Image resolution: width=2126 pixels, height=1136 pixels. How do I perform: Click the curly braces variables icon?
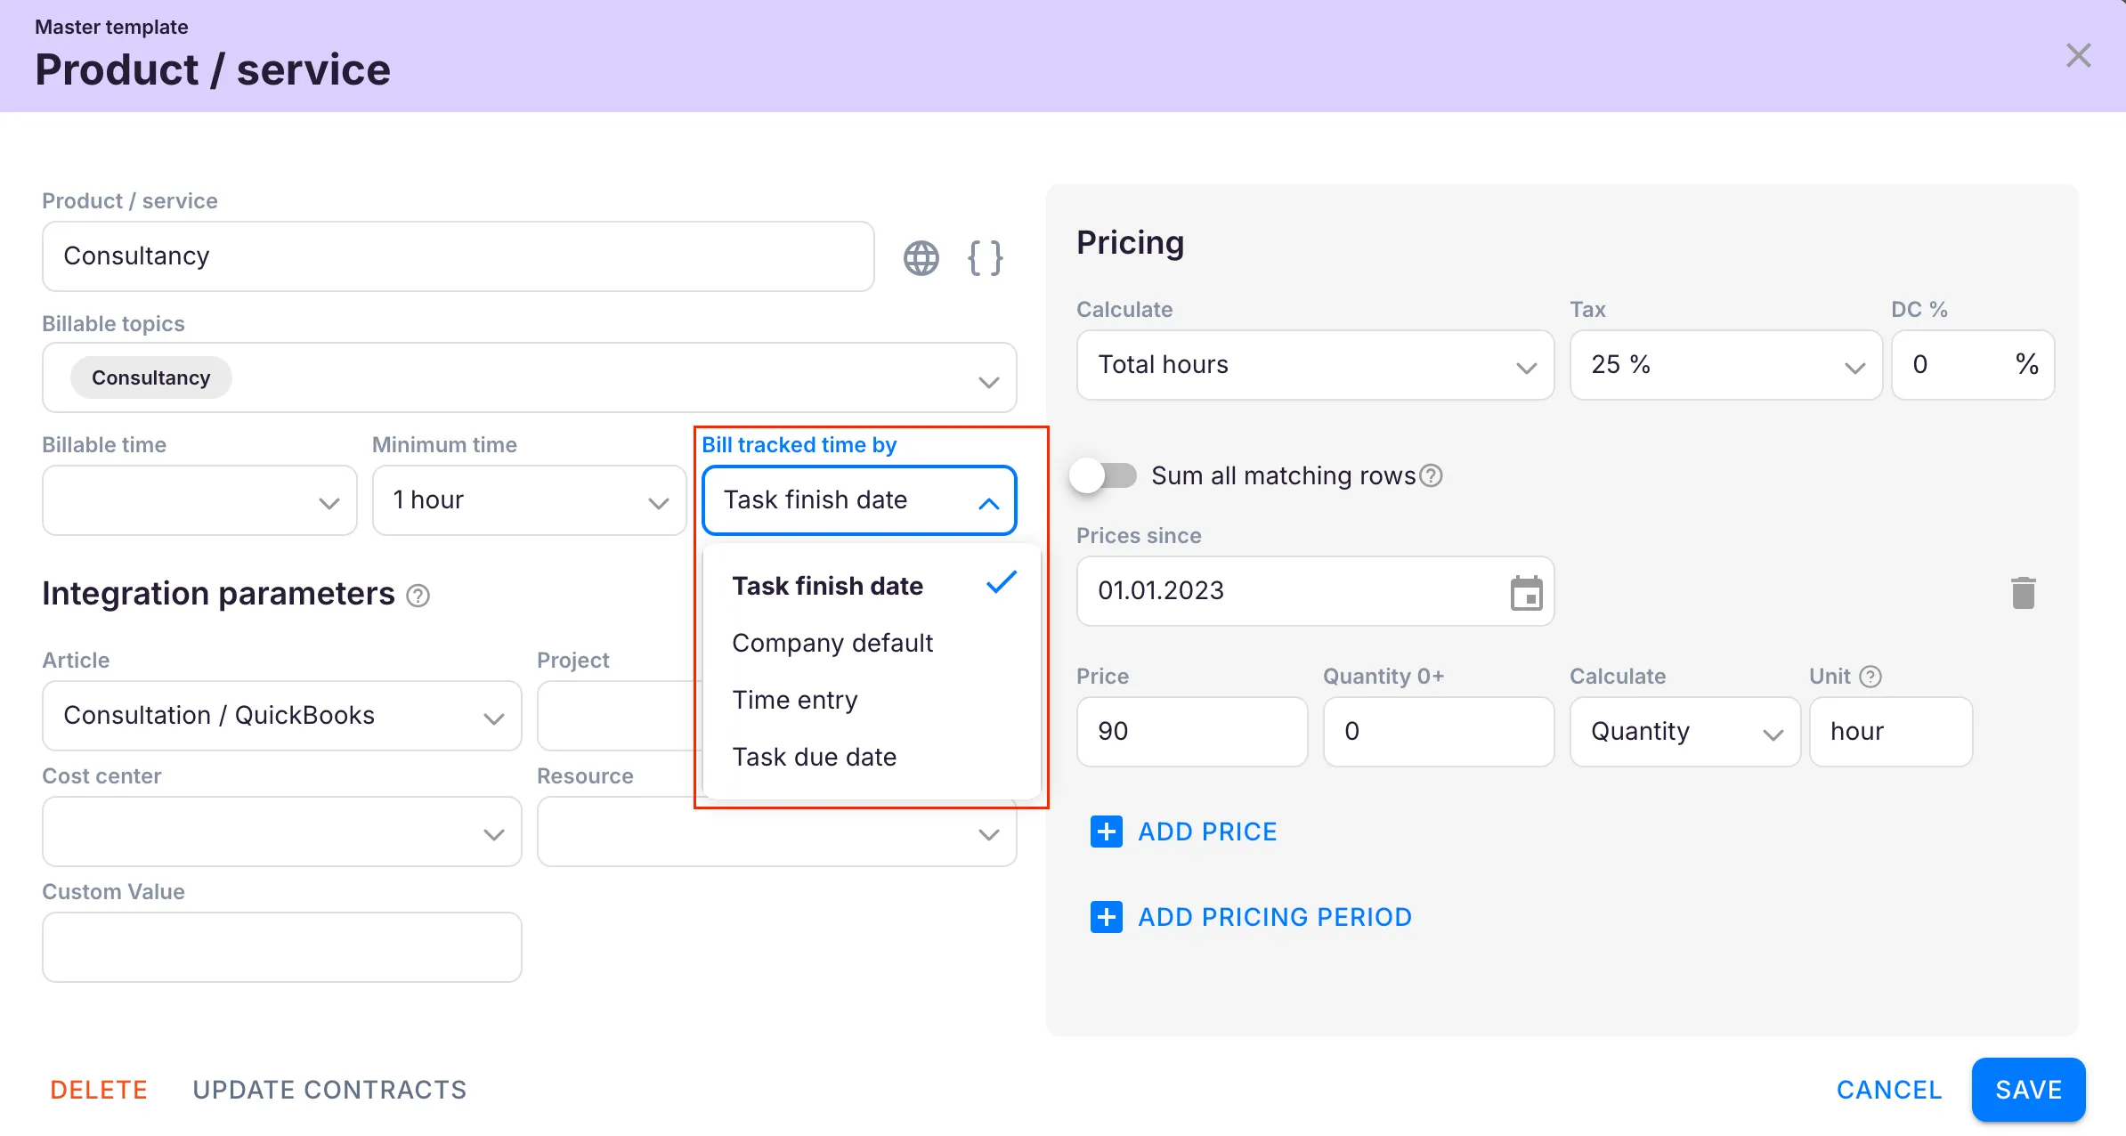[985, 258]
